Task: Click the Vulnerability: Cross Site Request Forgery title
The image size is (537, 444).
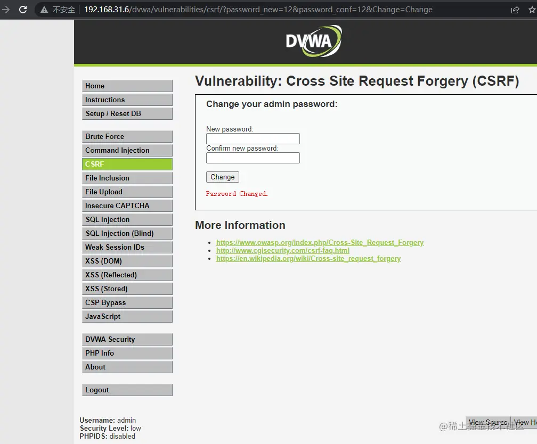Action: pos(357,81)
